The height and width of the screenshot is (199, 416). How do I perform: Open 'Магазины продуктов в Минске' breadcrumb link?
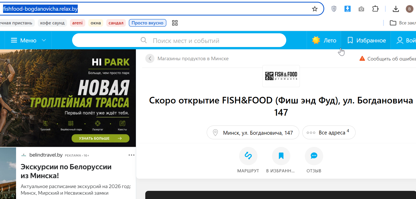click(193, 59)
